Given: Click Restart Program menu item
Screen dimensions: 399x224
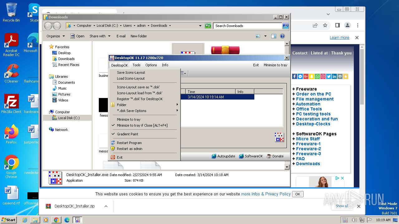Looking at the screenshot, I should pos(129,143).
